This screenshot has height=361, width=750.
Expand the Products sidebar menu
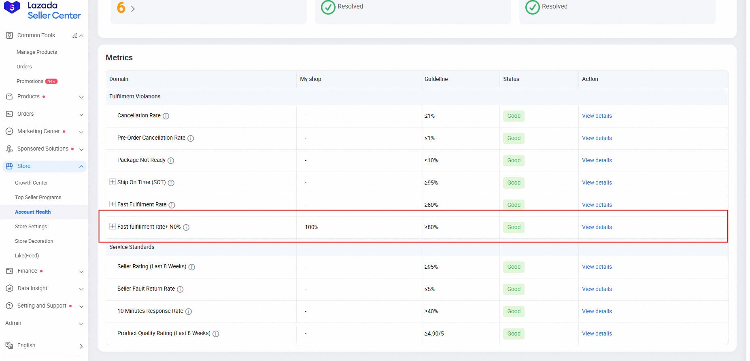[x=81, y=97]
